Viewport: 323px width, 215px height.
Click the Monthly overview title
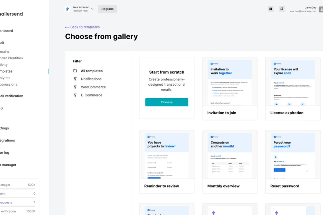(x=223, y=186)
